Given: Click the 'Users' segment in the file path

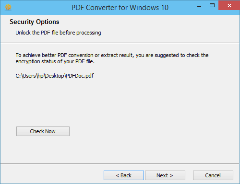Looking at the screenshot, I should pyautogui.click(x=29, y=76).
